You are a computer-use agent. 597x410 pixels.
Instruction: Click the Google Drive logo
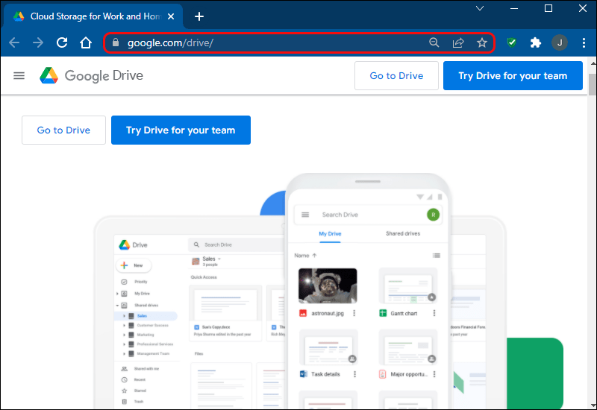pos(91,75)
